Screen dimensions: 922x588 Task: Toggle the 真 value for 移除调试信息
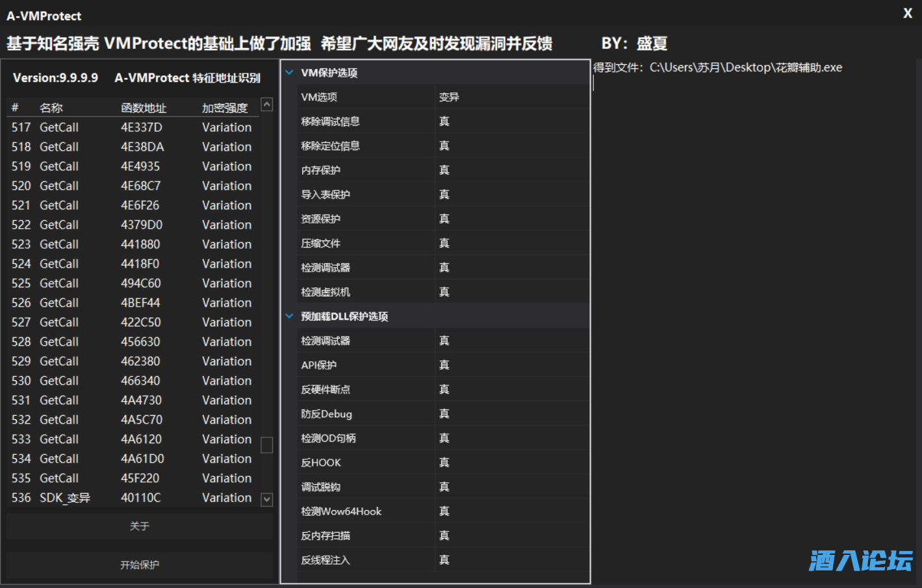point(512,121)
